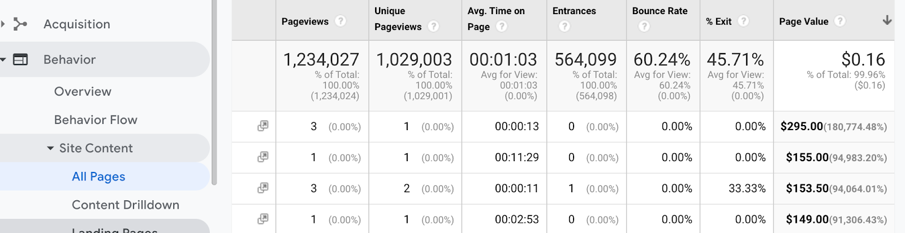
Task: Show % Exit help tooltip
Action: 743,21
